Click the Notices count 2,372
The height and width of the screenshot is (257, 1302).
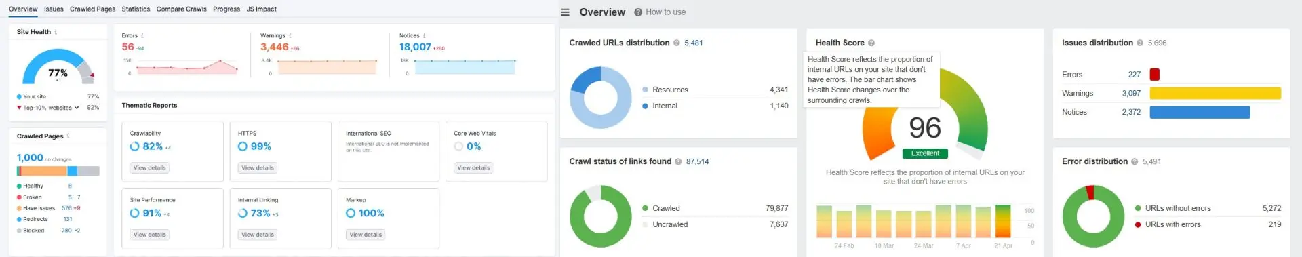pyautogui.click(x=1131, y=112)
